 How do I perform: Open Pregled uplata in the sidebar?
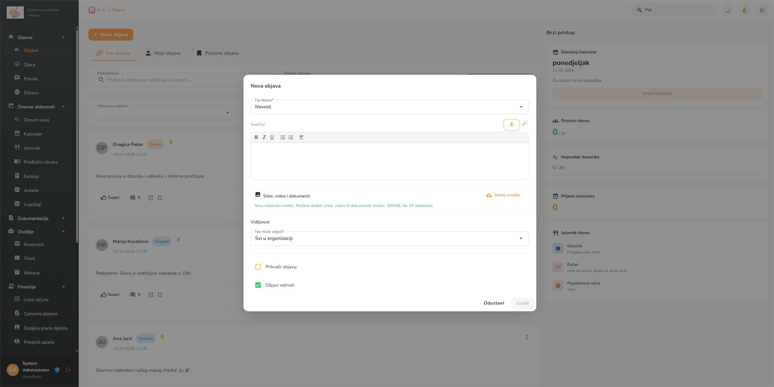point(39,342)
